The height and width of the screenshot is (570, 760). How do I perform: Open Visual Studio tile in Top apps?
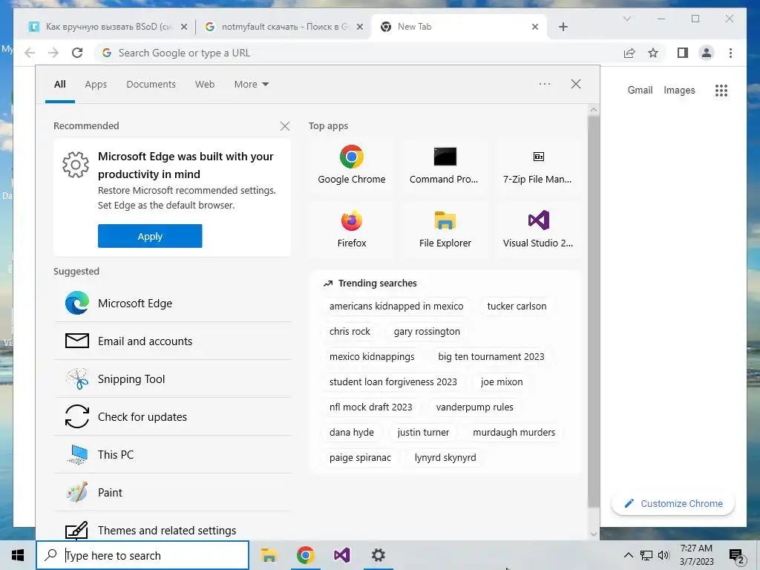pyautogui.click(x=538, y=229)
